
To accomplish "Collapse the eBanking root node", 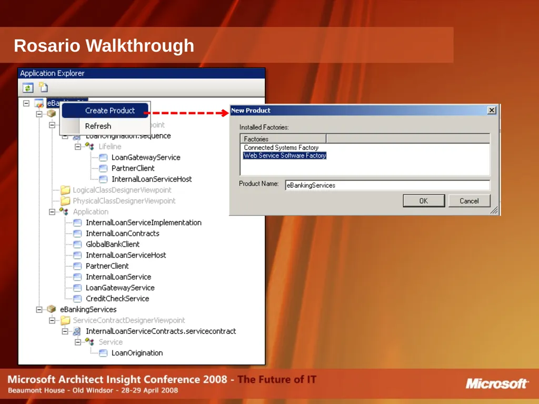I will (x=26, y=103).
